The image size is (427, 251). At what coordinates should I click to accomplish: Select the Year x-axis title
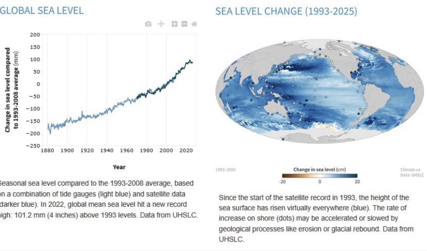[x=119, y=167]
